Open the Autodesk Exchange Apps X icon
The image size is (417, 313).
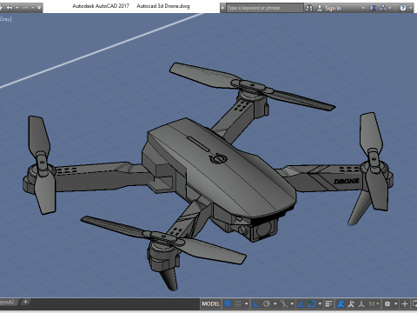click(373, 8)
